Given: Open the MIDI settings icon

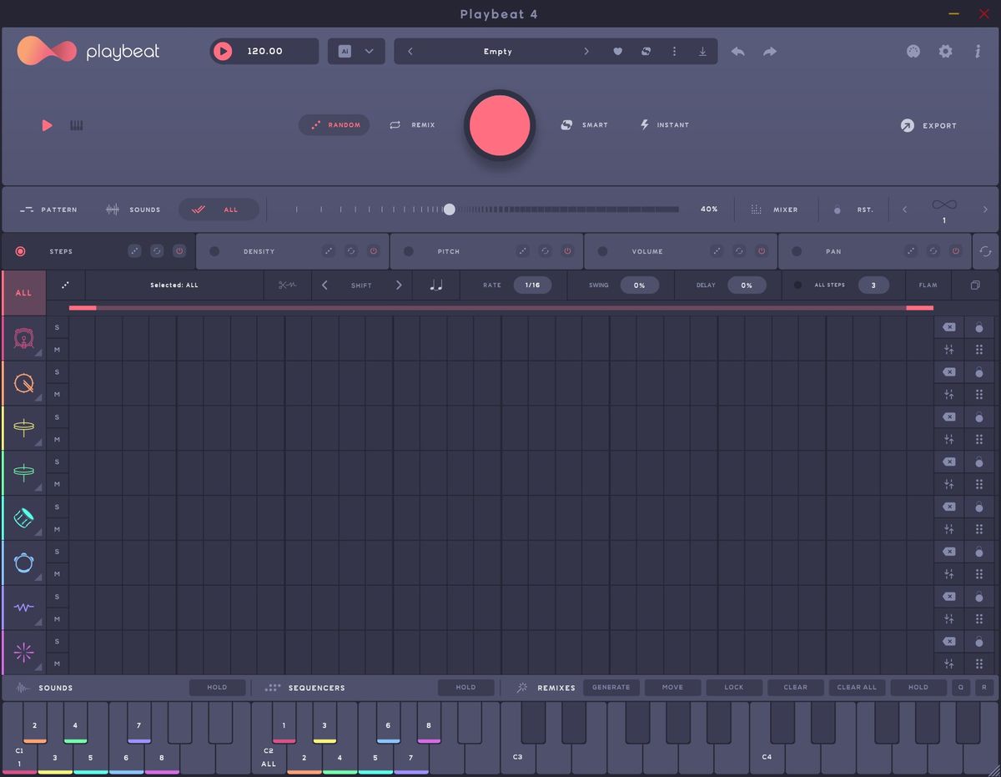Looking at the screenshot, I should tap(913, 51).
